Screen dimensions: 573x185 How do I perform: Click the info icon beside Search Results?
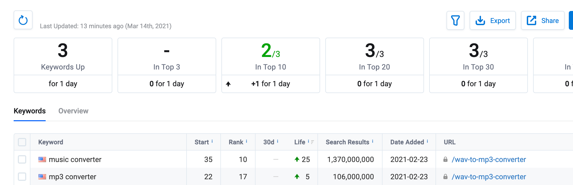373,141
